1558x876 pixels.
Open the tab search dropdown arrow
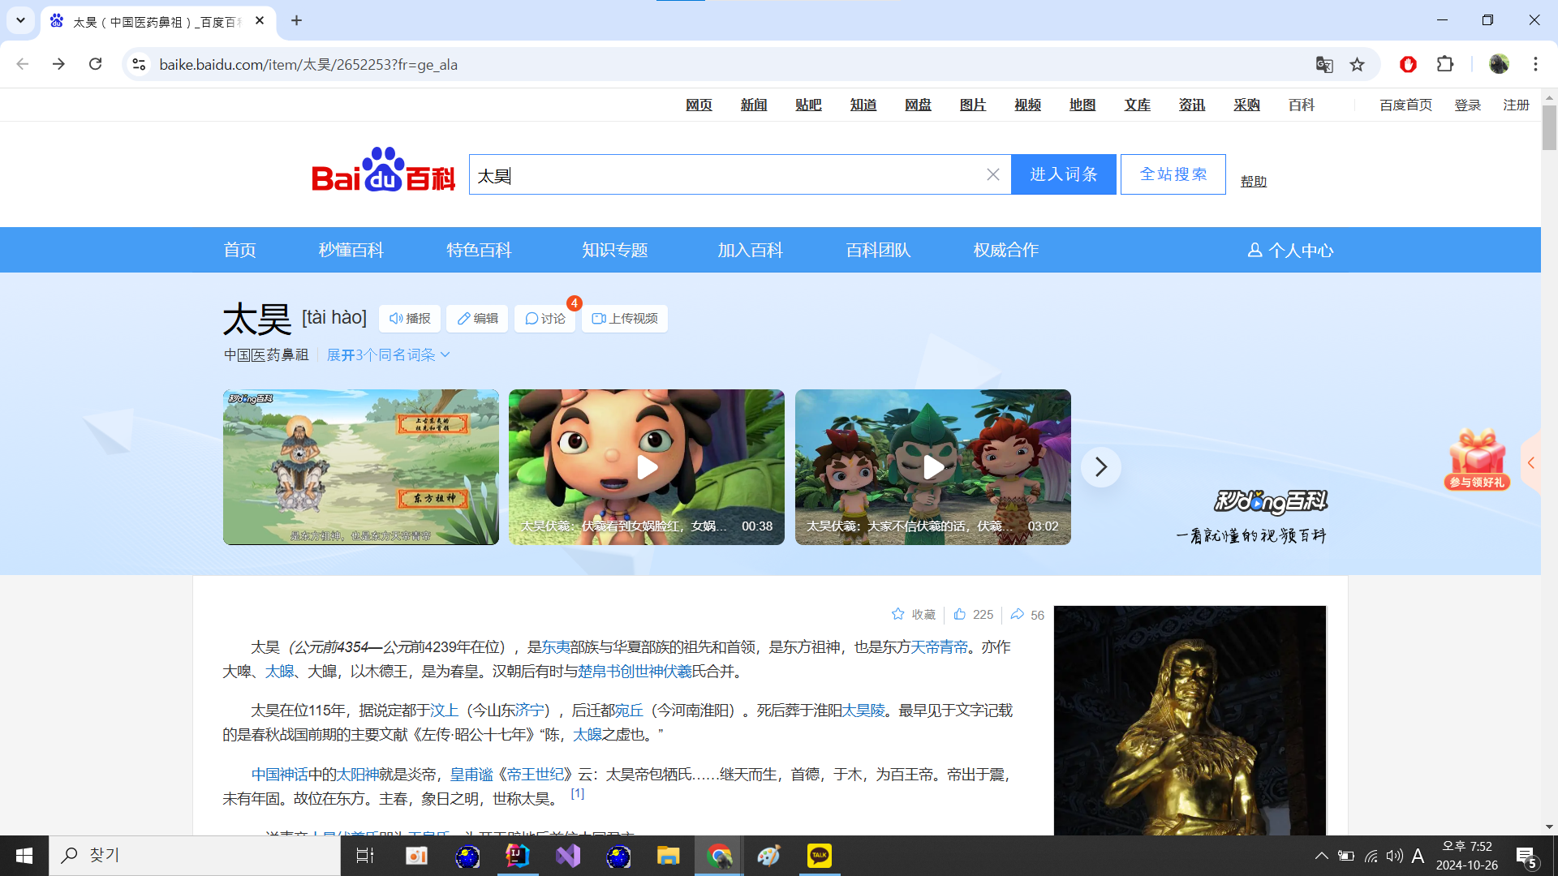coord(20,20)
